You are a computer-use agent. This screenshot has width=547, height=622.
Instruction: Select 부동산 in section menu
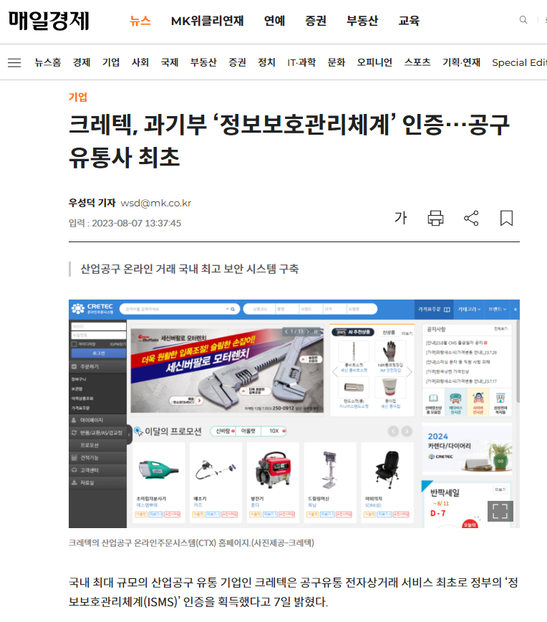click(x=203, y=62)
